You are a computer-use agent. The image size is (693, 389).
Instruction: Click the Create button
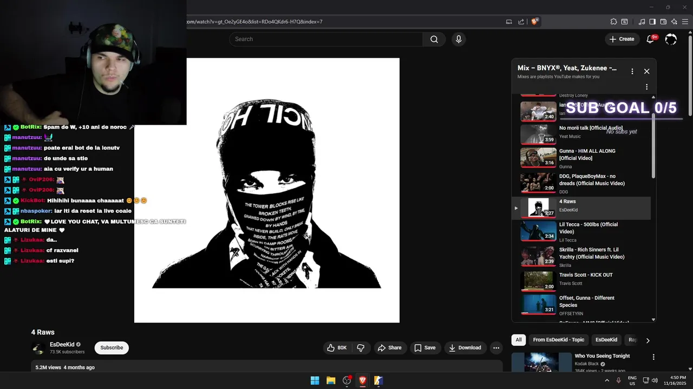tap(622, 39)
